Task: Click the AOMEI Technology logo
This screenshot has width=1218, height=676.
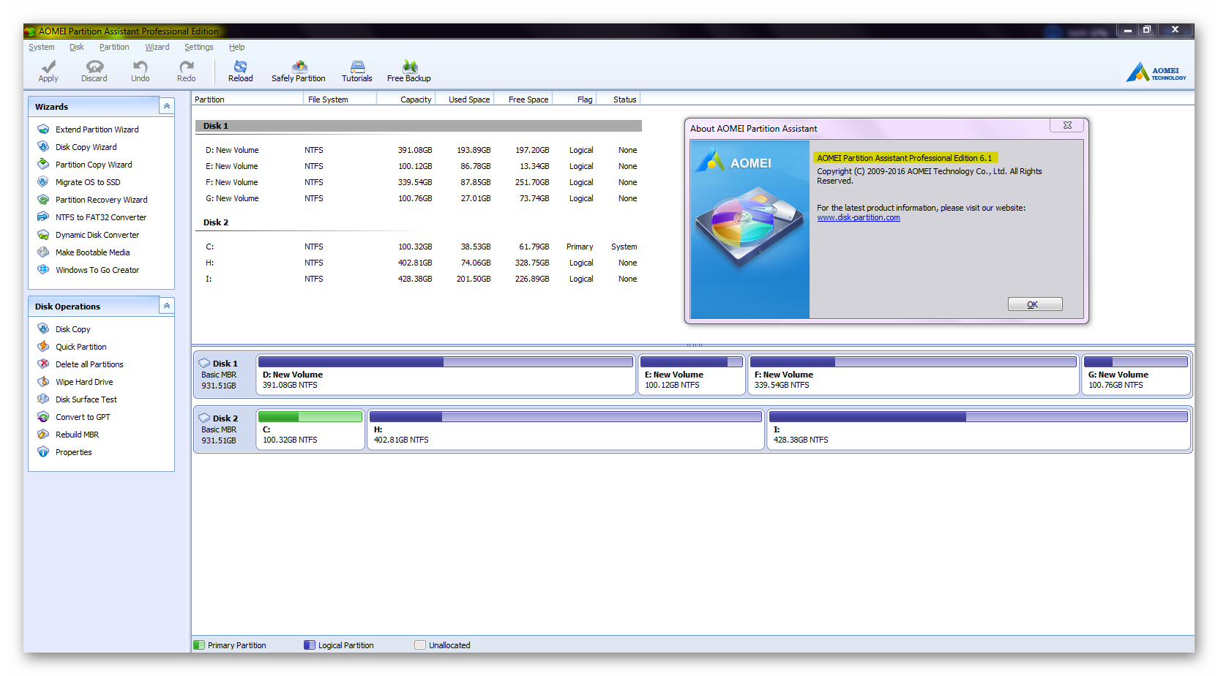Action: [x=1156, y=72]
